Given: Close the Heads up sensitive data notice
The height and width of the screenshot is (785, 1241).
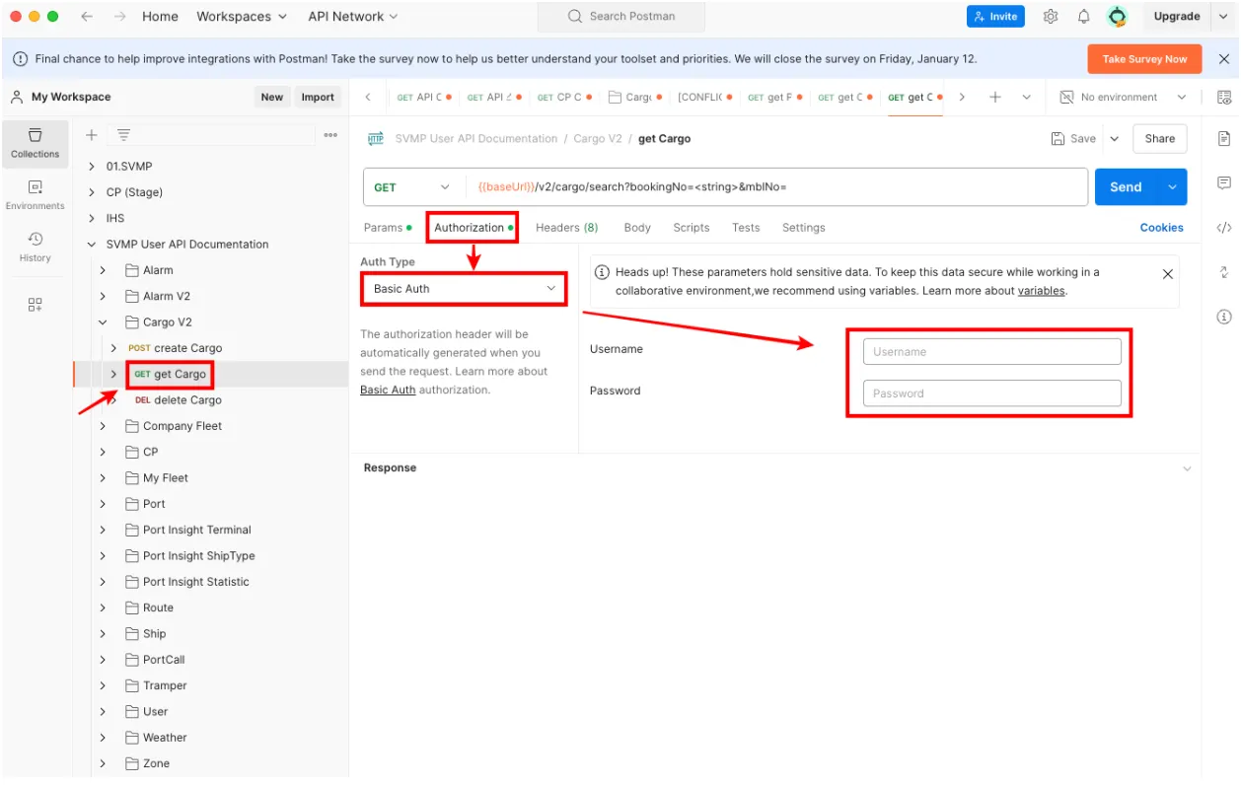Looking at the screenshot, I should [1168, 274].
